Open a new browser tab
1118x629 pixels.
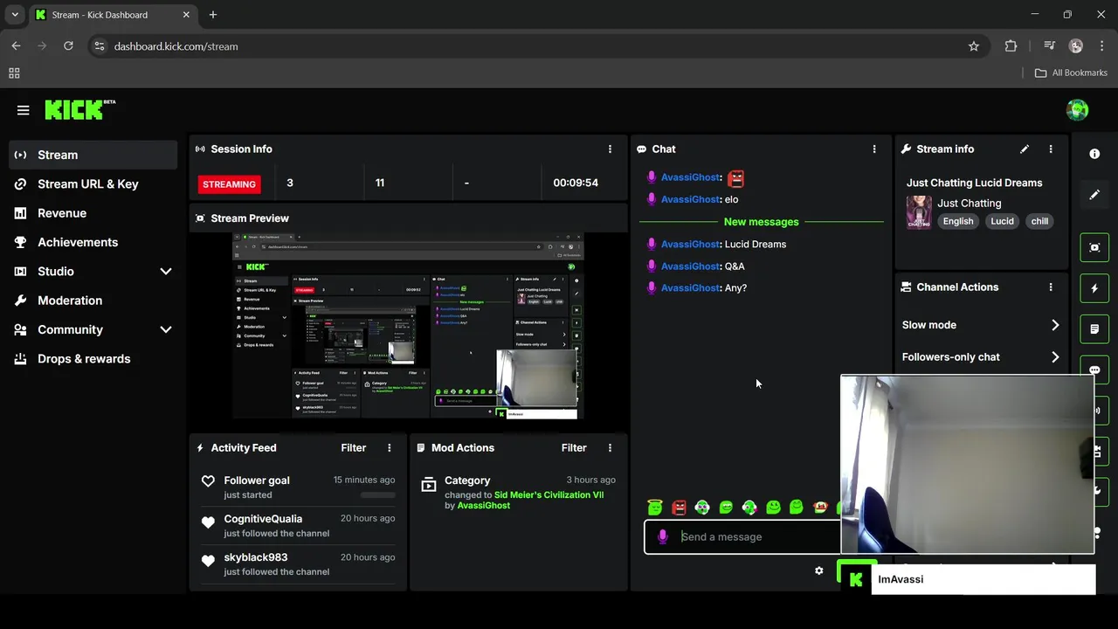point(213,15)
